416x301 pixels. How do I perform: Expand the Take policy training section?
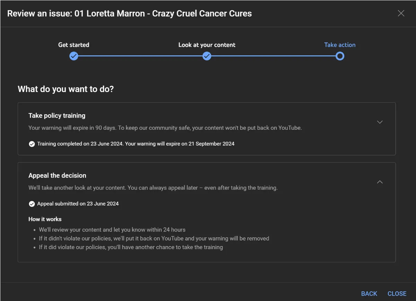click(x=380, y=122)
